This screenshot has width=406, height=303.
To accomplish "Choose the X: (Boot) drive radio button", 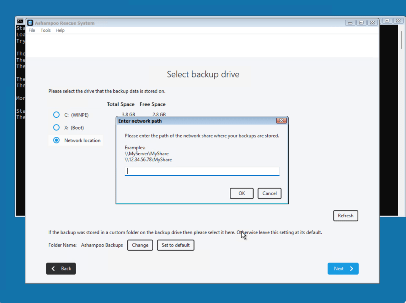I will pyautogui.click(x=57, y=128).
